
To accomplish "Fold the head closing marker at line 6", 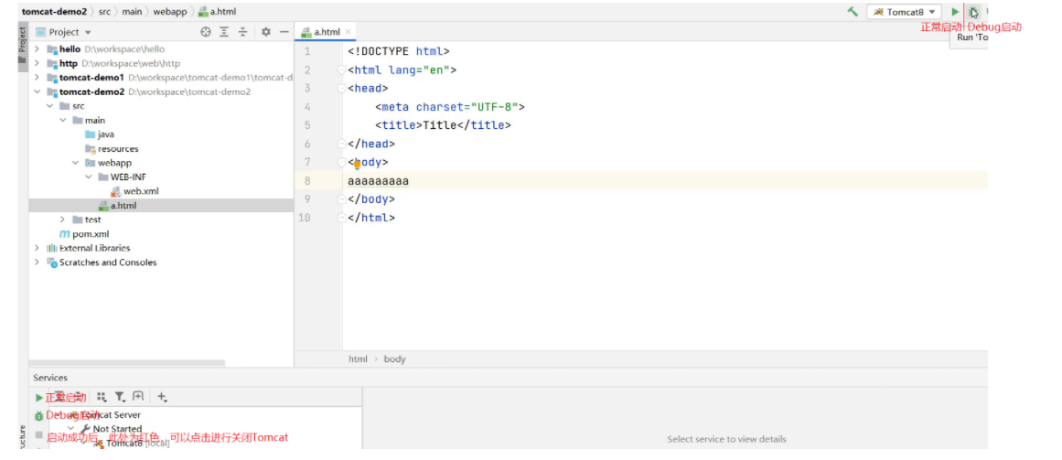I will [x=340, y=144].
